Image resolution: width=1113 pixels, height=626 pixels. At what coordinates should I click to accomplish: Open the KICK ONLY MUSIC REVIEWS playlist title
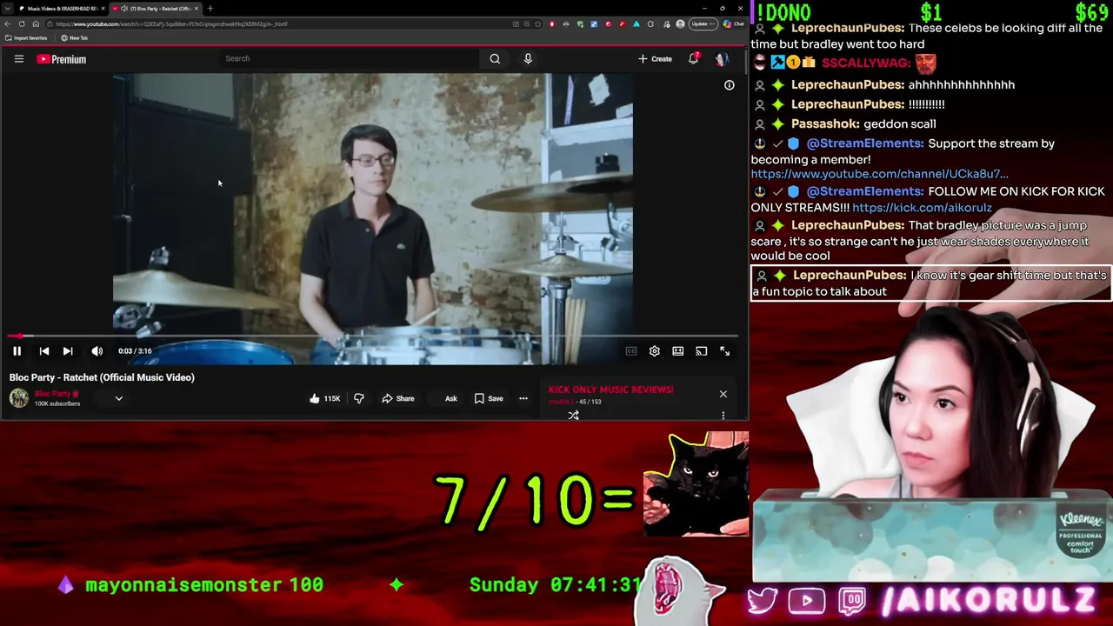610,390
